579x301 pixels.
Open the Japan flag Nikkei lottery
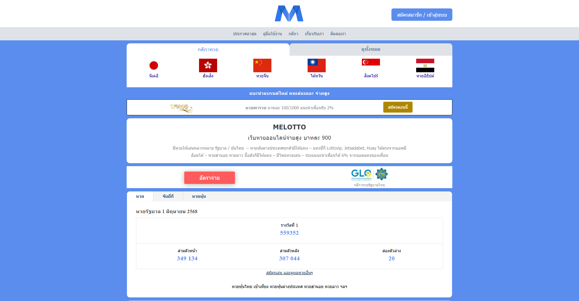click(x=154, y=65)
